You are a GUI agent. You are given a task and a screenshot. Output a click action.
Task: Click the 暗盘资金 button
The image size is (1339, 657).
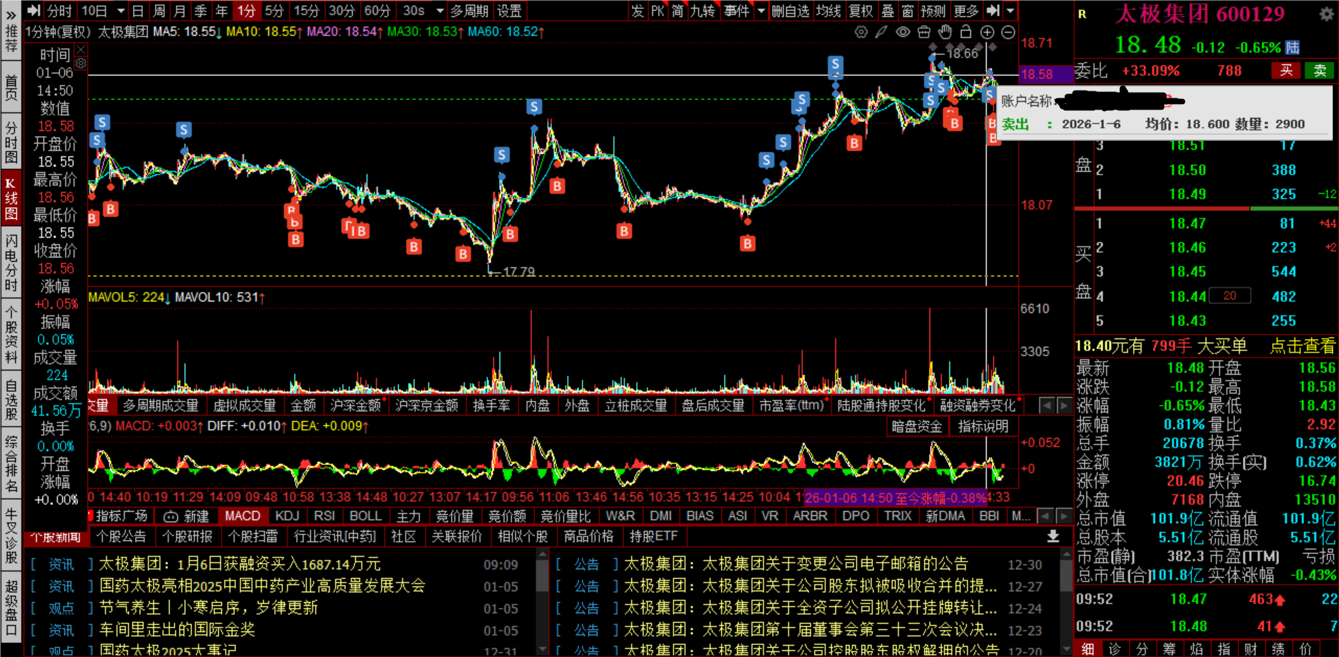[x=916, y=426]
